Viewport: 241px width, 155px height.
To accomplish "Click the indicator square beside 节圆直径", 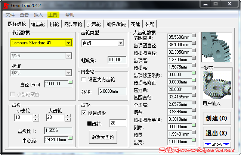I will click(194, 35).
